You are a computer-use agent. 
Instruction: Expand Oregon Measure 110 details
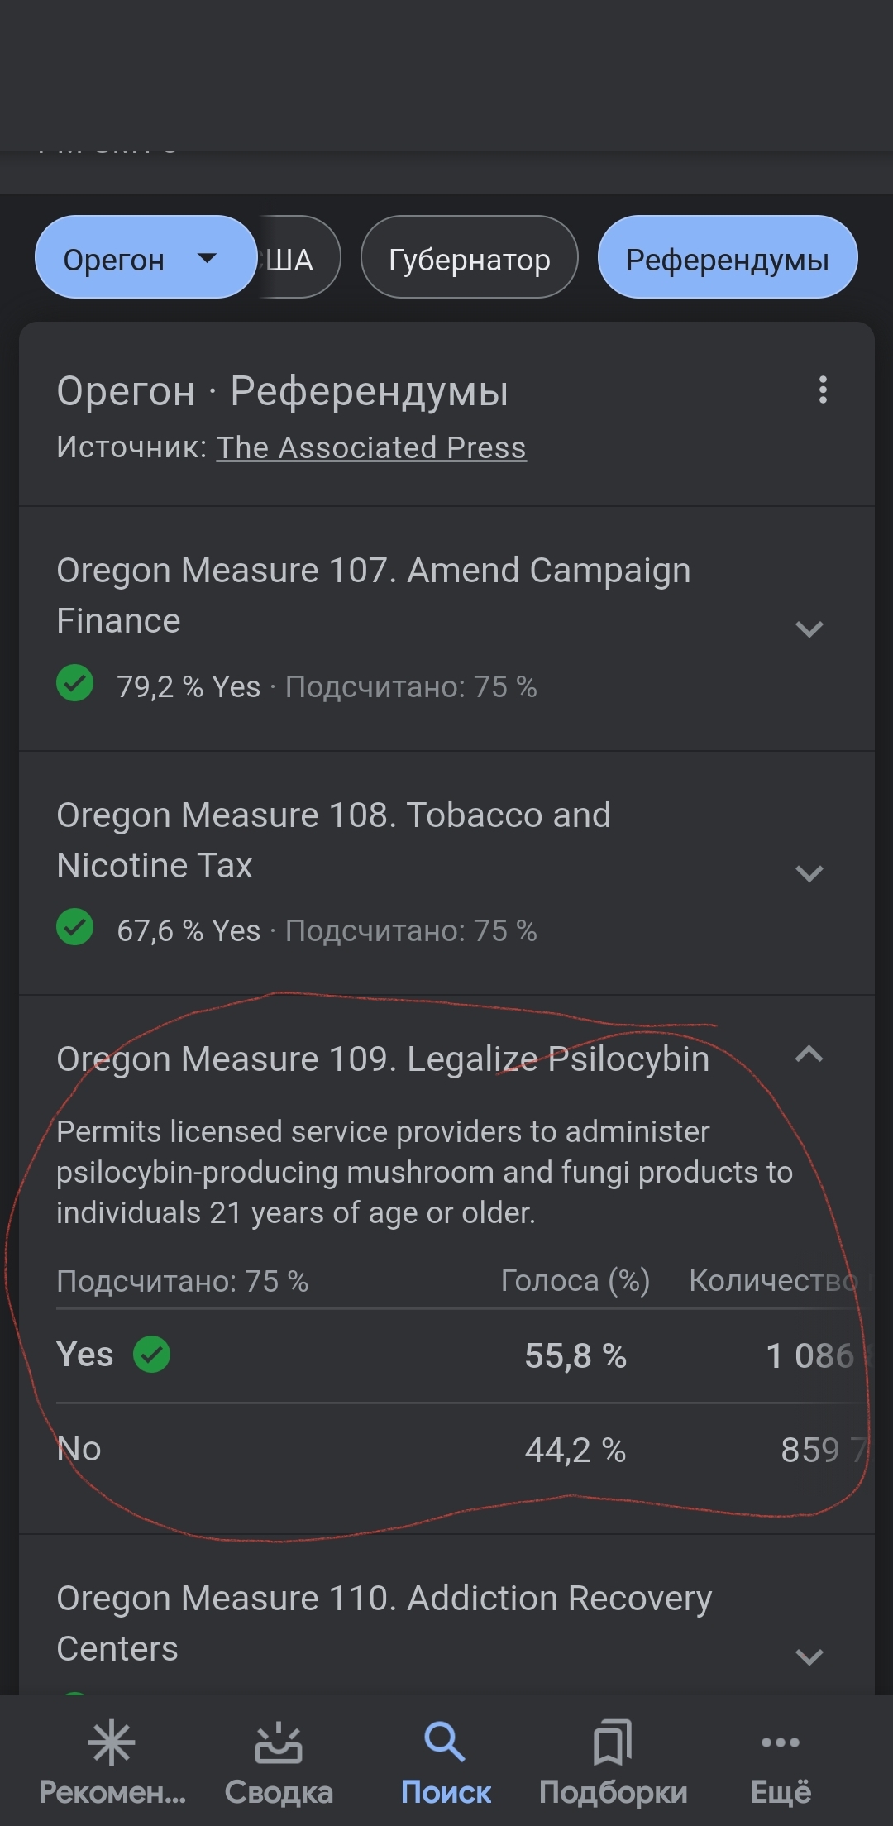809,1656
